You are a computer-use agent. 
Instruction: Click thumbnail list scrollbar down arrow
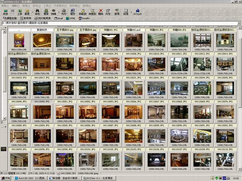point(240,169)
